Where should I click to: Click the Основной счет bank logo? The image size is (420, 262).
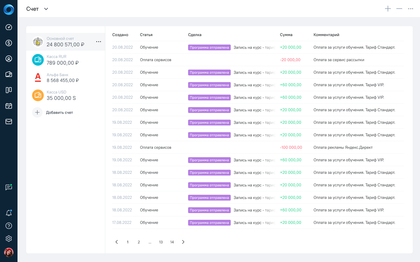38,42
